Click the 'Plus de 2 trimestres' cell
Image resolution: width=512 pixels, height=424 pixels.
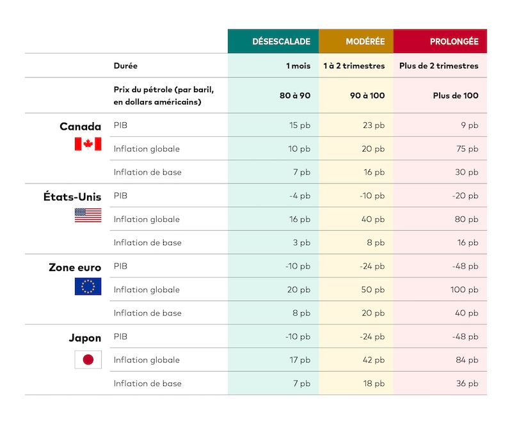point(438,66)
